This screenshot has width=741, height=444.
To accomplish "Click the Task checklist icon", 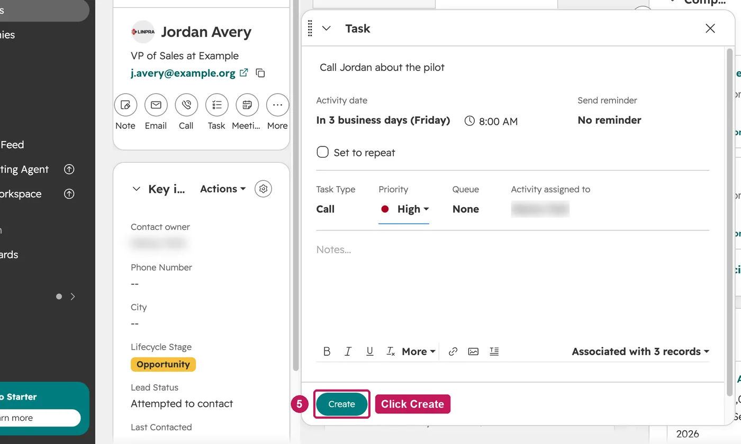I will pos(216,105).
